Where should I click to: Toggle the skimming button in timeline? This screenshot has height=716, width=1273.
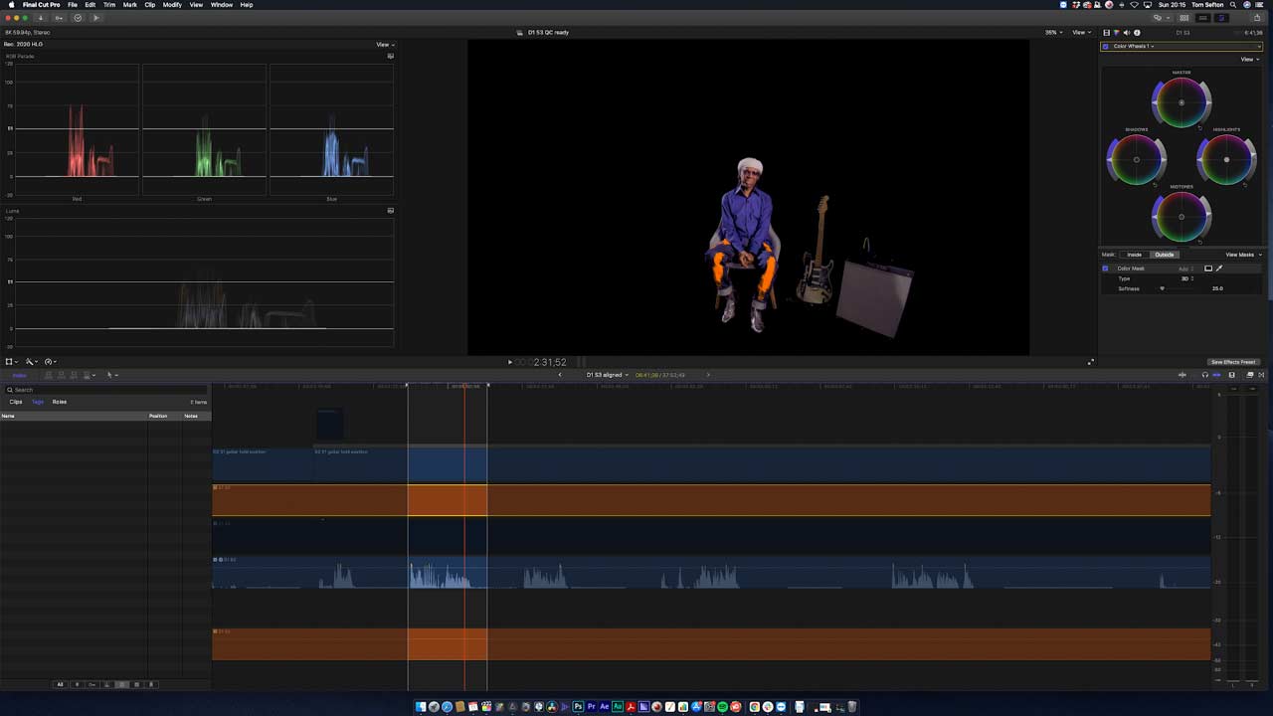click(1182, 375)
